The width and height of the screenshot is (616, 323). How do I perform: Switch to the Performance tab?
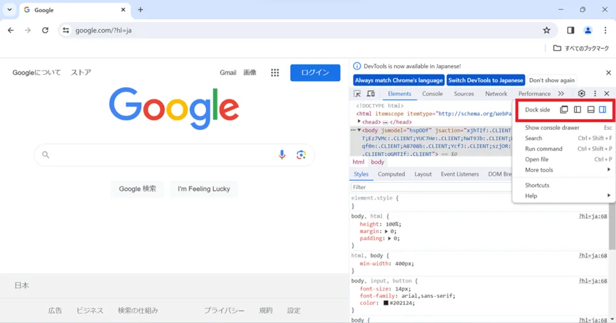click(x=534, y=94)
